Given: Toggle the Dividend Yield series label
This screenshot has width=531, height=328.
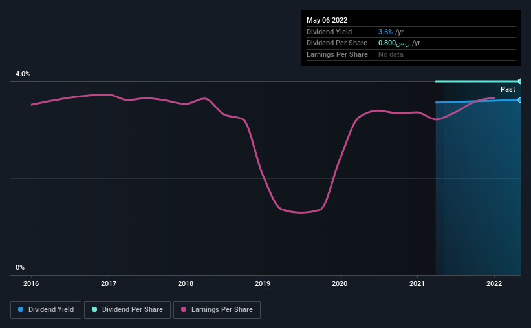Looking at the screenshot, I should tap(51, 310).
